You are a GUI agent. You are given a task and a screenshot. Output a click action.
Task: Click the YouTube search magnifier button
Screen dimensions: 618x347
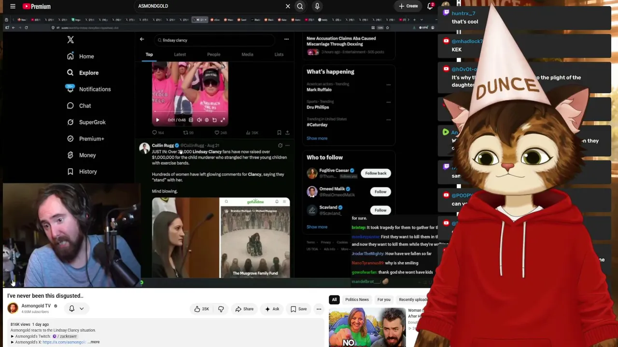300,6
